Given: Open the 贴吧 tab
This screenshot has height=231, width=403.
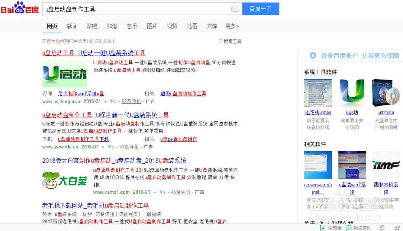Looking at the screenshot, I should [x=92, y=26].
